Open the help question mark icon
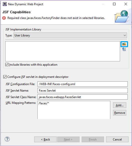 [7, 139]
